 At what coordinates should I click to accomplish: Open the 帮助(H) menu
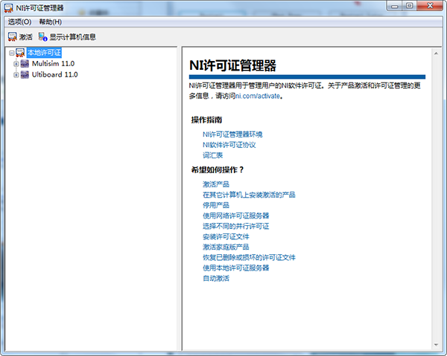tap(50, 22)
